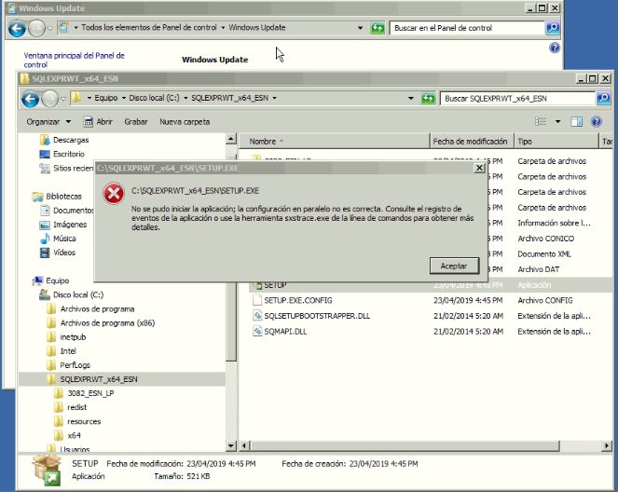The image size is (618, 492).
Task: Select x64 subfolder in tree
Action: click(68, 436)
